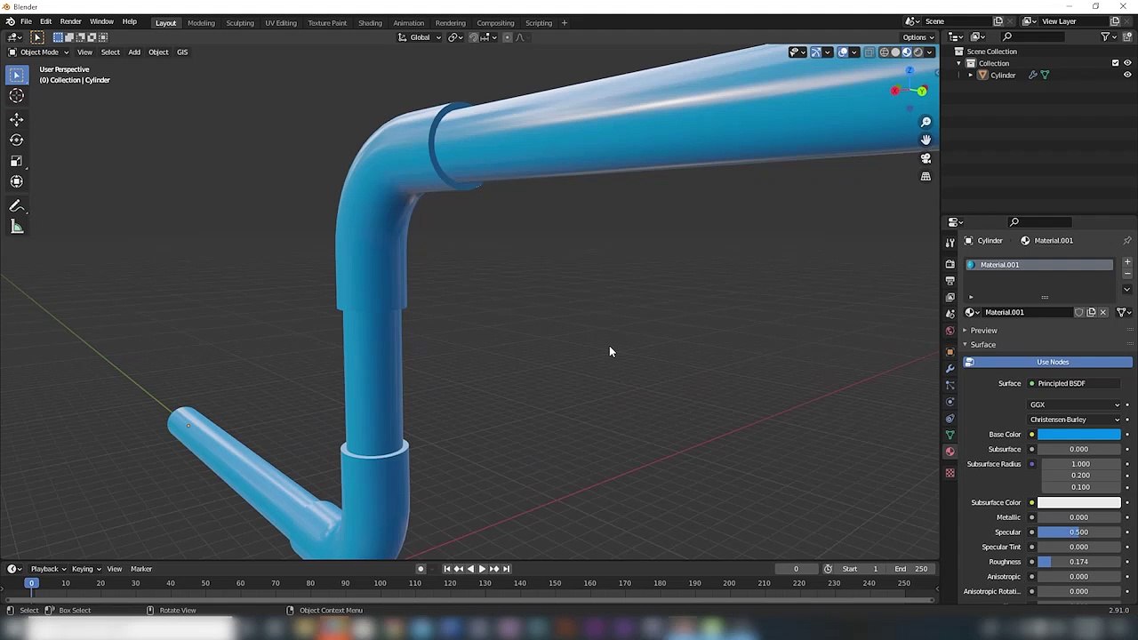The image size is (1138, 640).
Task: Toggle viewport overlays button
Action: [x=842, y=52]
